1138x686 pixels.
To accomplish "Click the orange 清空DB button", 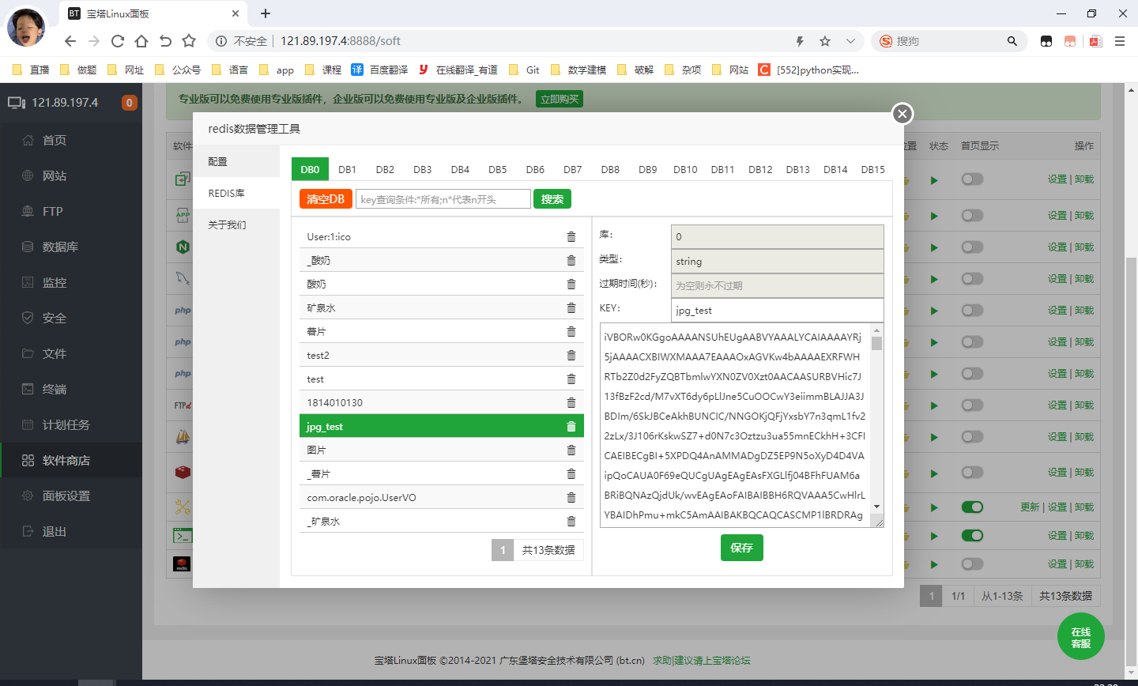I will (x=326, y=199).
